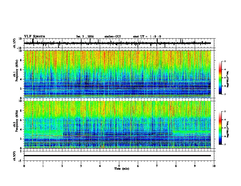Click the "ch.1(V)" axis label
The width and height of the screenshot is (241, 186).
(15, 43)
